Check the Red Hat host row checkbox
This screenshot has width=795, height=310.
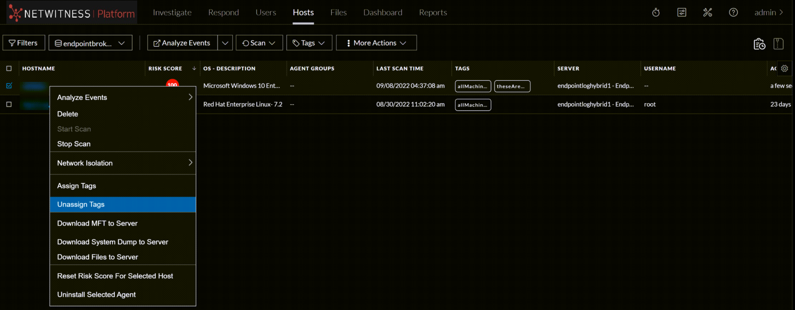pos(9,104)
